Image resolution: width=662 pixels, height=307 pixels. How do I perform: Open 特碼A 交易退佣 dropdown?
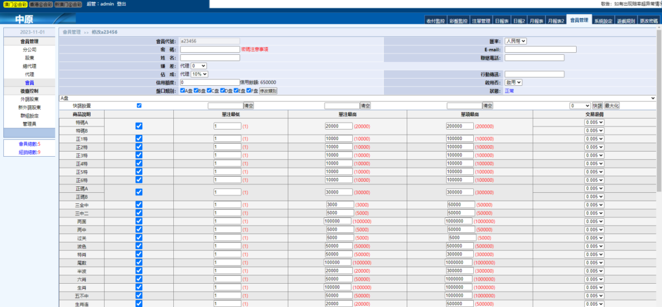click(x=594, y=122)
